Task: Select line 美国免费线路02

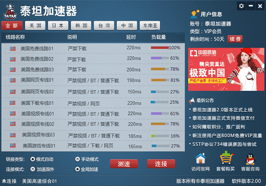Action: pyautogui.click(x=93, y=59)
